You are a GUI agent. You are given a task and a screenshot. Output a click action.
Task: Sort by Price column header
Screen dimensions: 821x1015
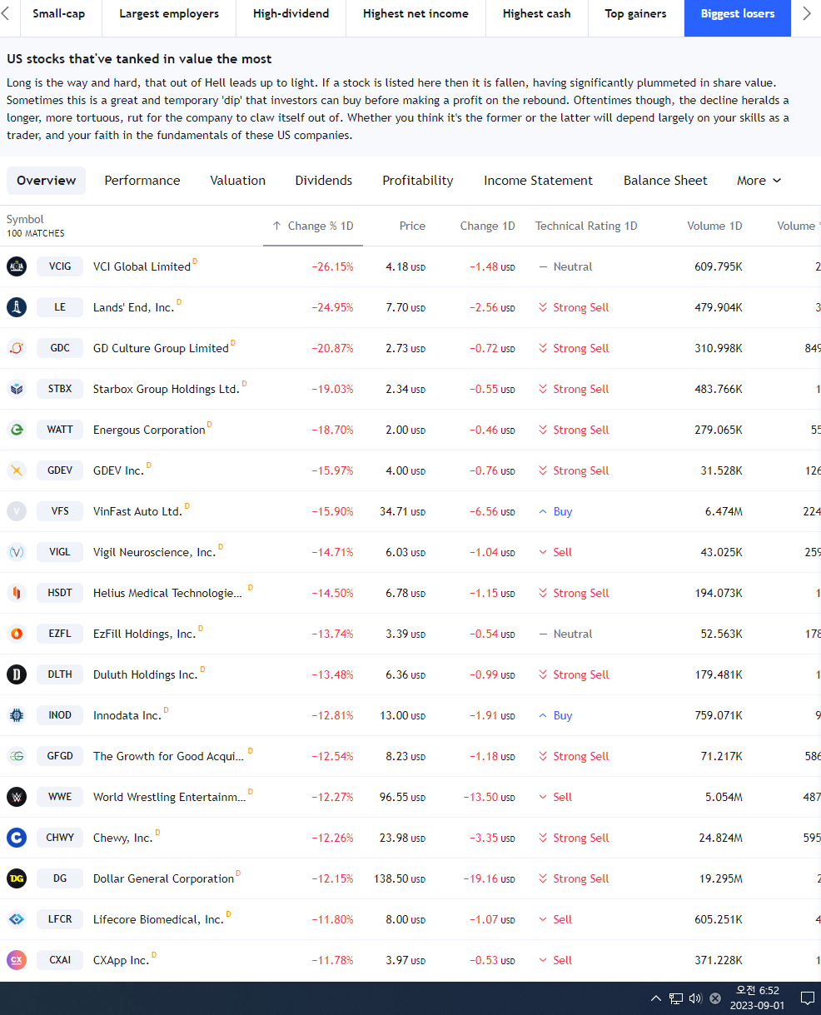click(x=412, y=226)
